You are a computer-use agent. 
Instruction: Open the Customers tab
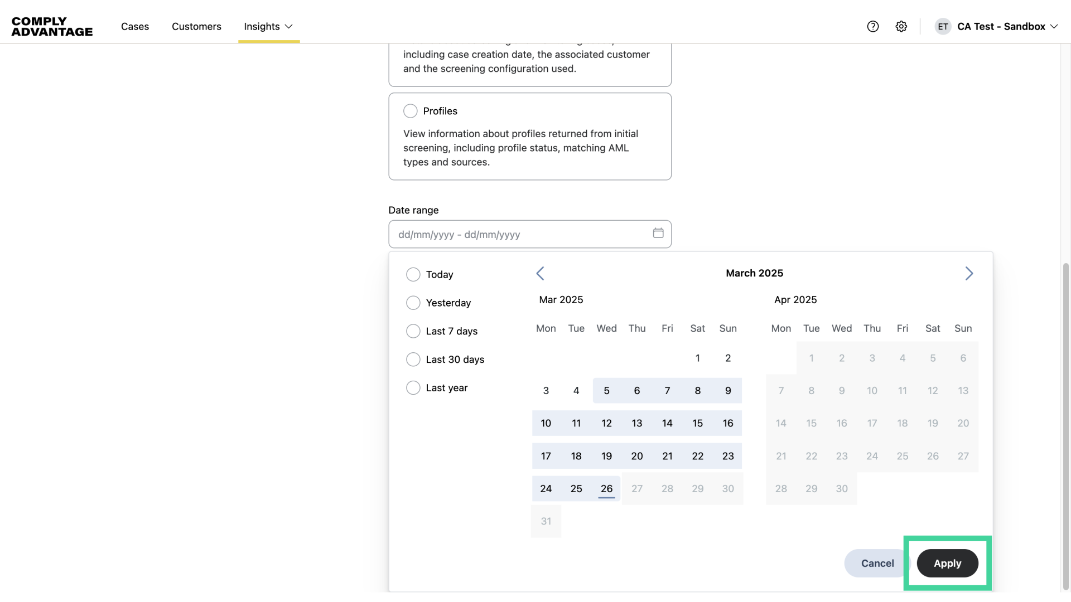[196, 26]
